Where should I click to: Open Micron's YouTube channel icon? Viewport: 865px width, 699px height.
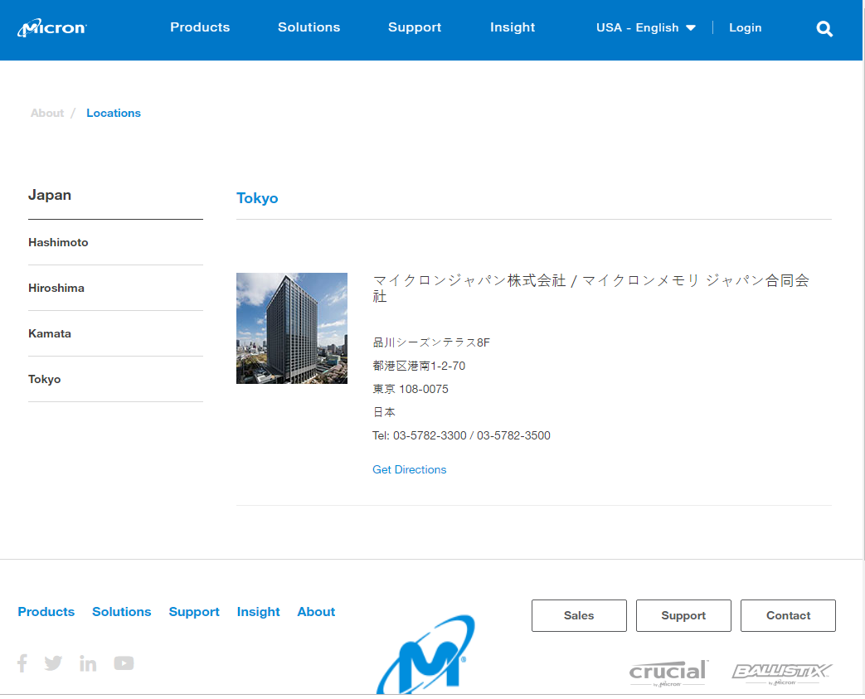pos(124,663)
